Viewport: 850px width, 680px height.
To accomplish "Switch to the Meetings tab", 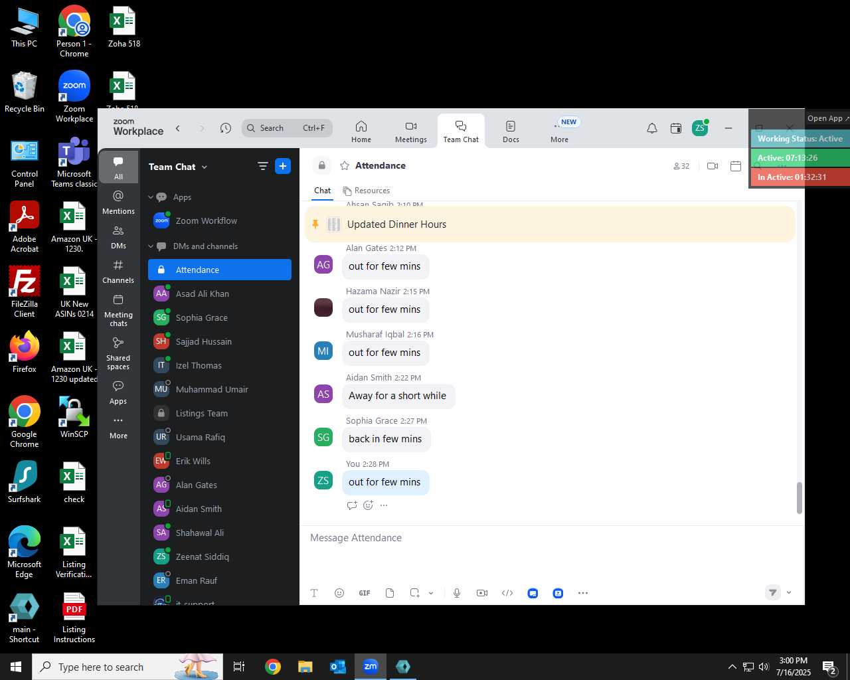I will point(411,131).
